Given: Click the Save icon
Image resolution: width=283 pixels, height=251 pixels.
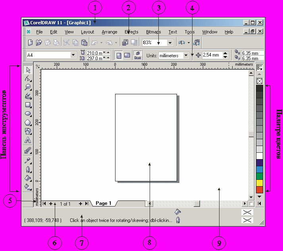Looking at the screenshot, I should [x=48, y=43].
